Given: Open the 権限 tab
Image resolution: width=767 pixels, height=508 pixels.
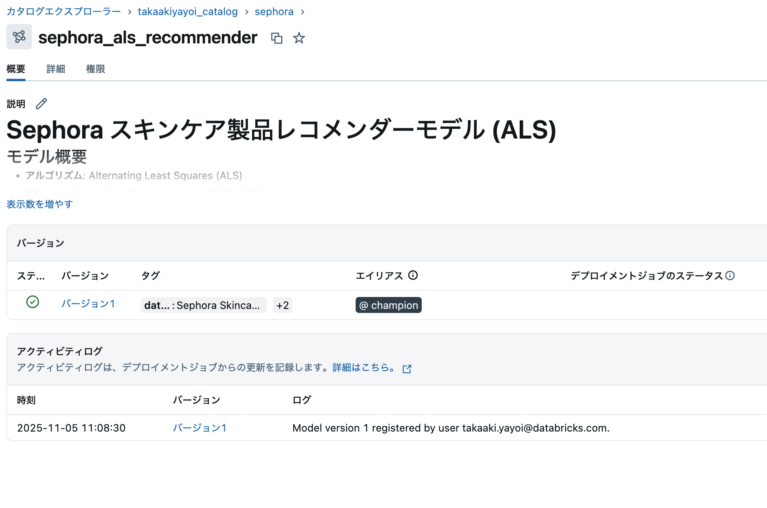Looking at the screenshot, I should 96,68.
